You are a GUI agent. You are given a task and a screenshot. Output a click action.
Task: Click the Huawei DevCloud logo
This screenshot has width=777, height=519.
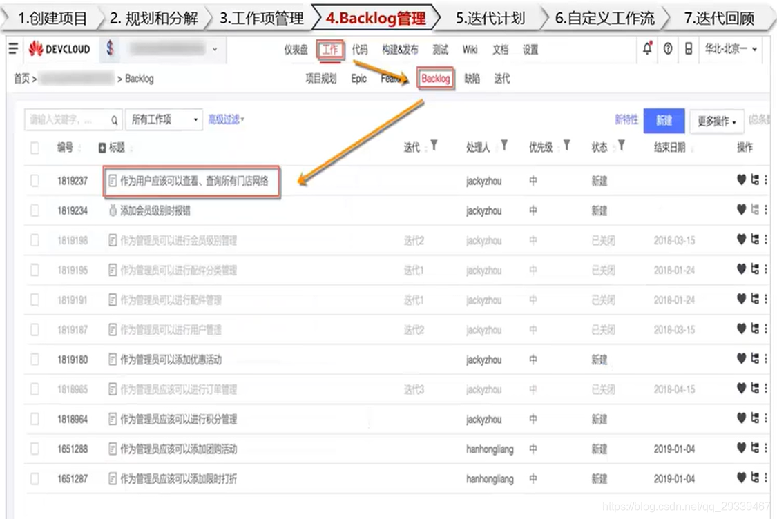click(59, 48)
